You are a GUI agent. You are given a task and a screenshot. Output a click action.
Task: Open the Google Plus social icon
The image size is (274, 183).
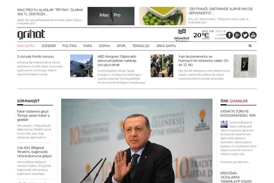237,35
